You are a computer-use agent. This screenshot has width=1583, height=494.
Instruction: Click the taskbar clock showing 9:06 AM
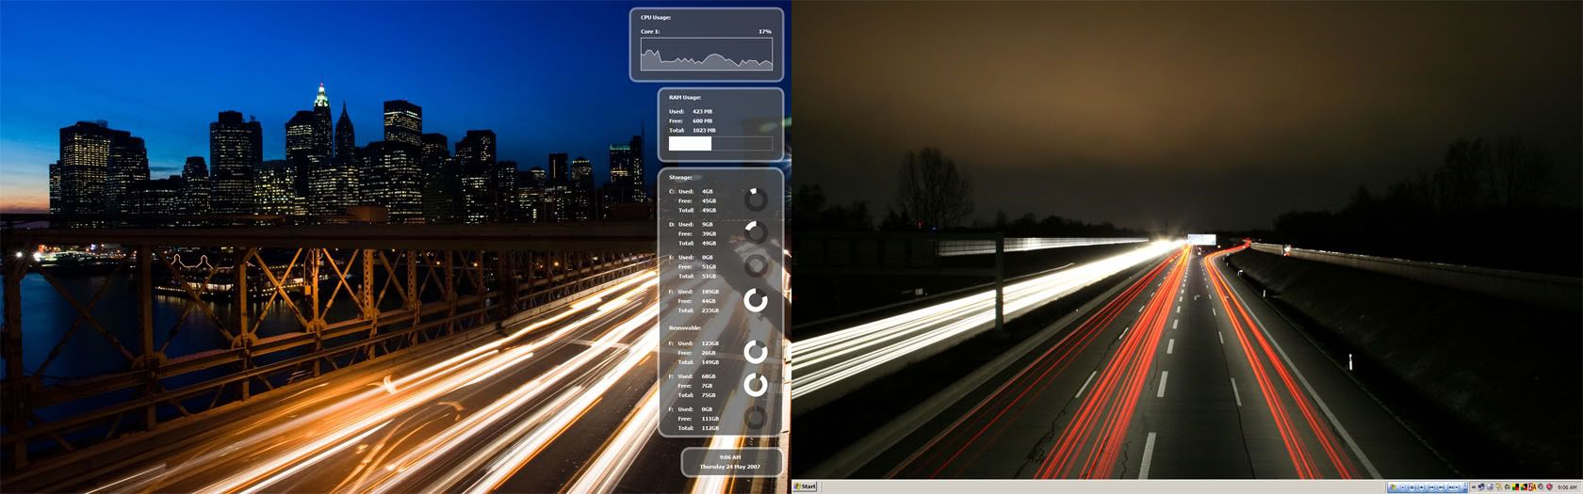click(x=1566, y=487)
